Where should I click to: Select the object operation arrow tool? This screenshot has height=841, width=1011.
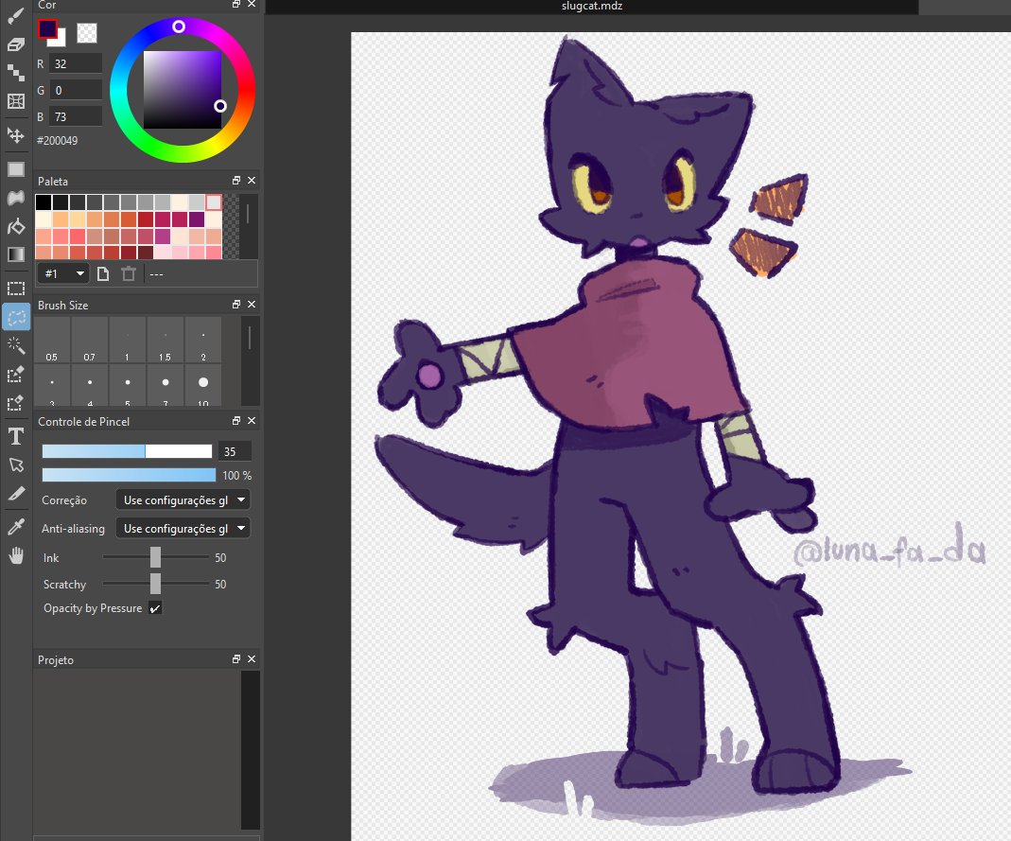click(x=15, y=465)
